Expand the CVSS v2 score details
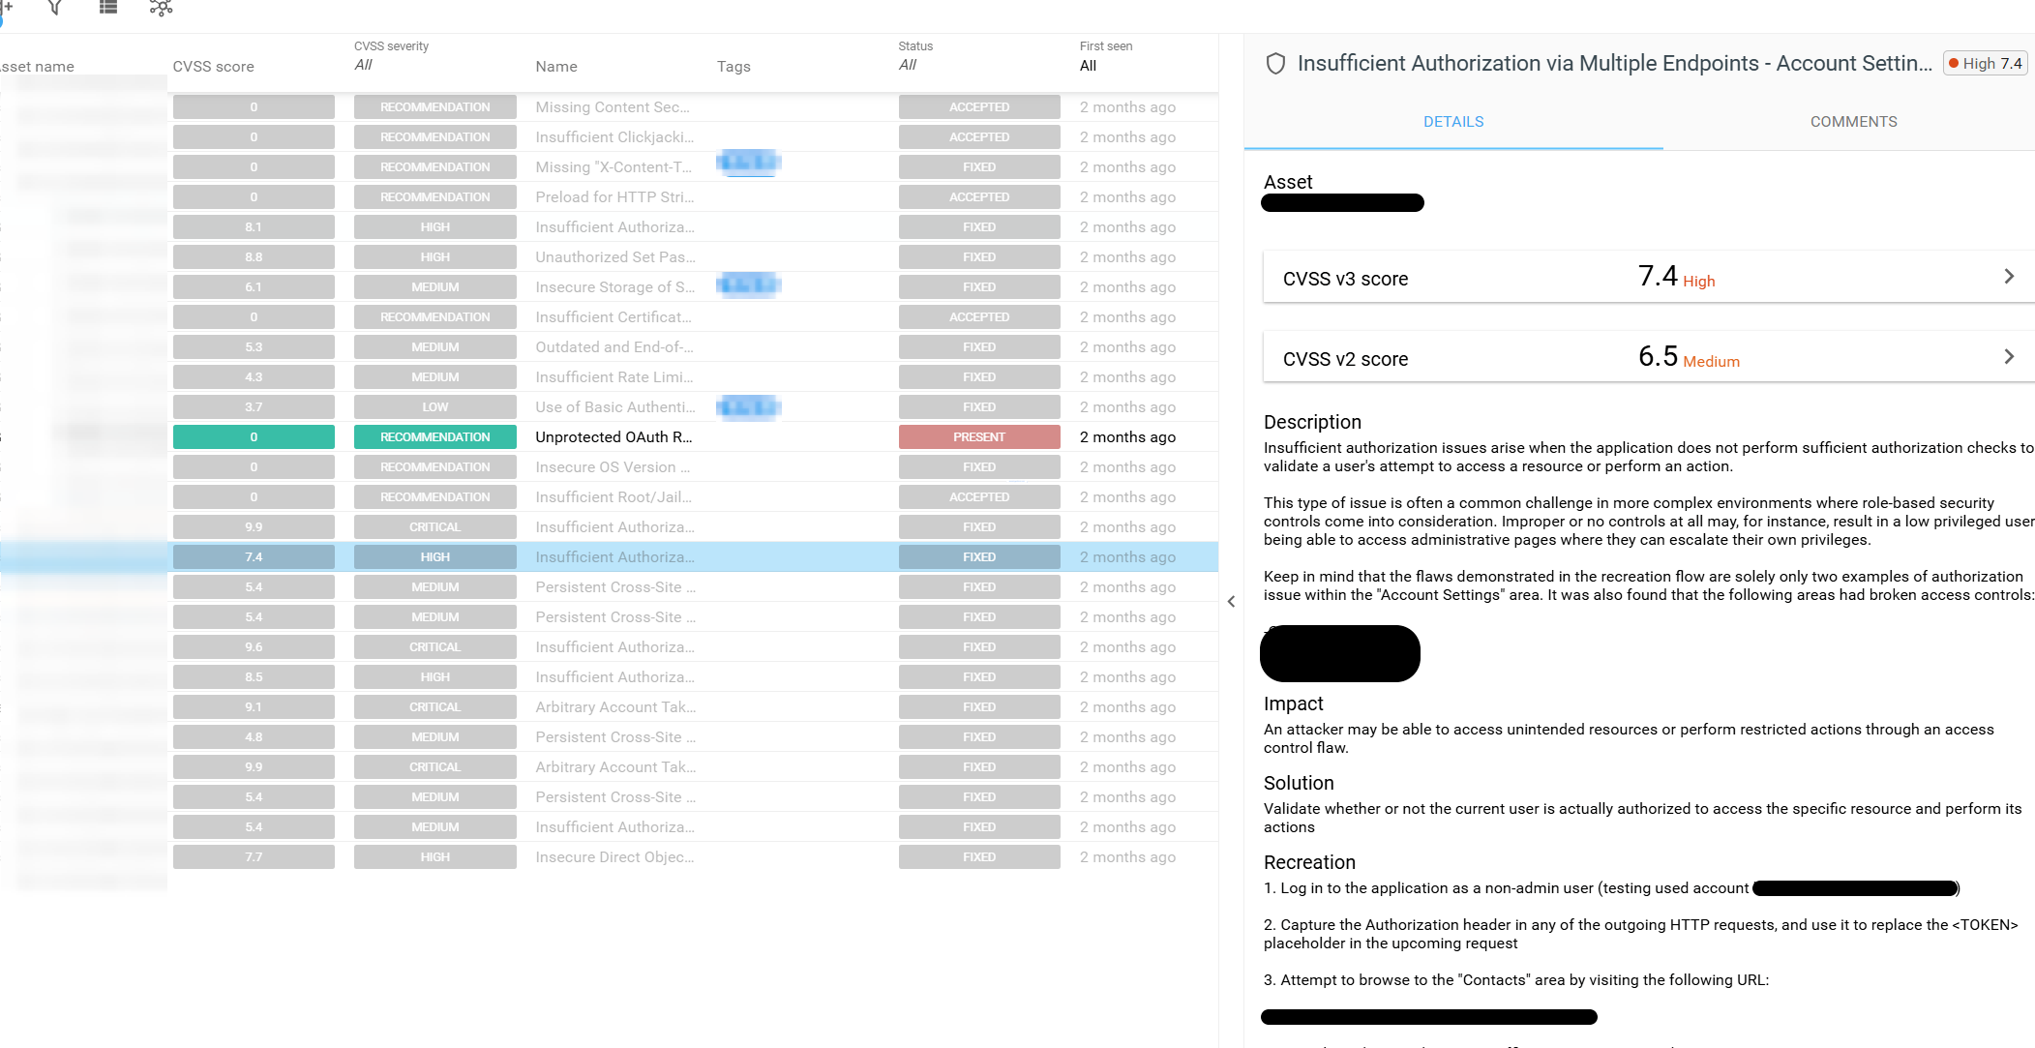The height and width of the screenshot is (1048, 2035). tap(2008, 357)
